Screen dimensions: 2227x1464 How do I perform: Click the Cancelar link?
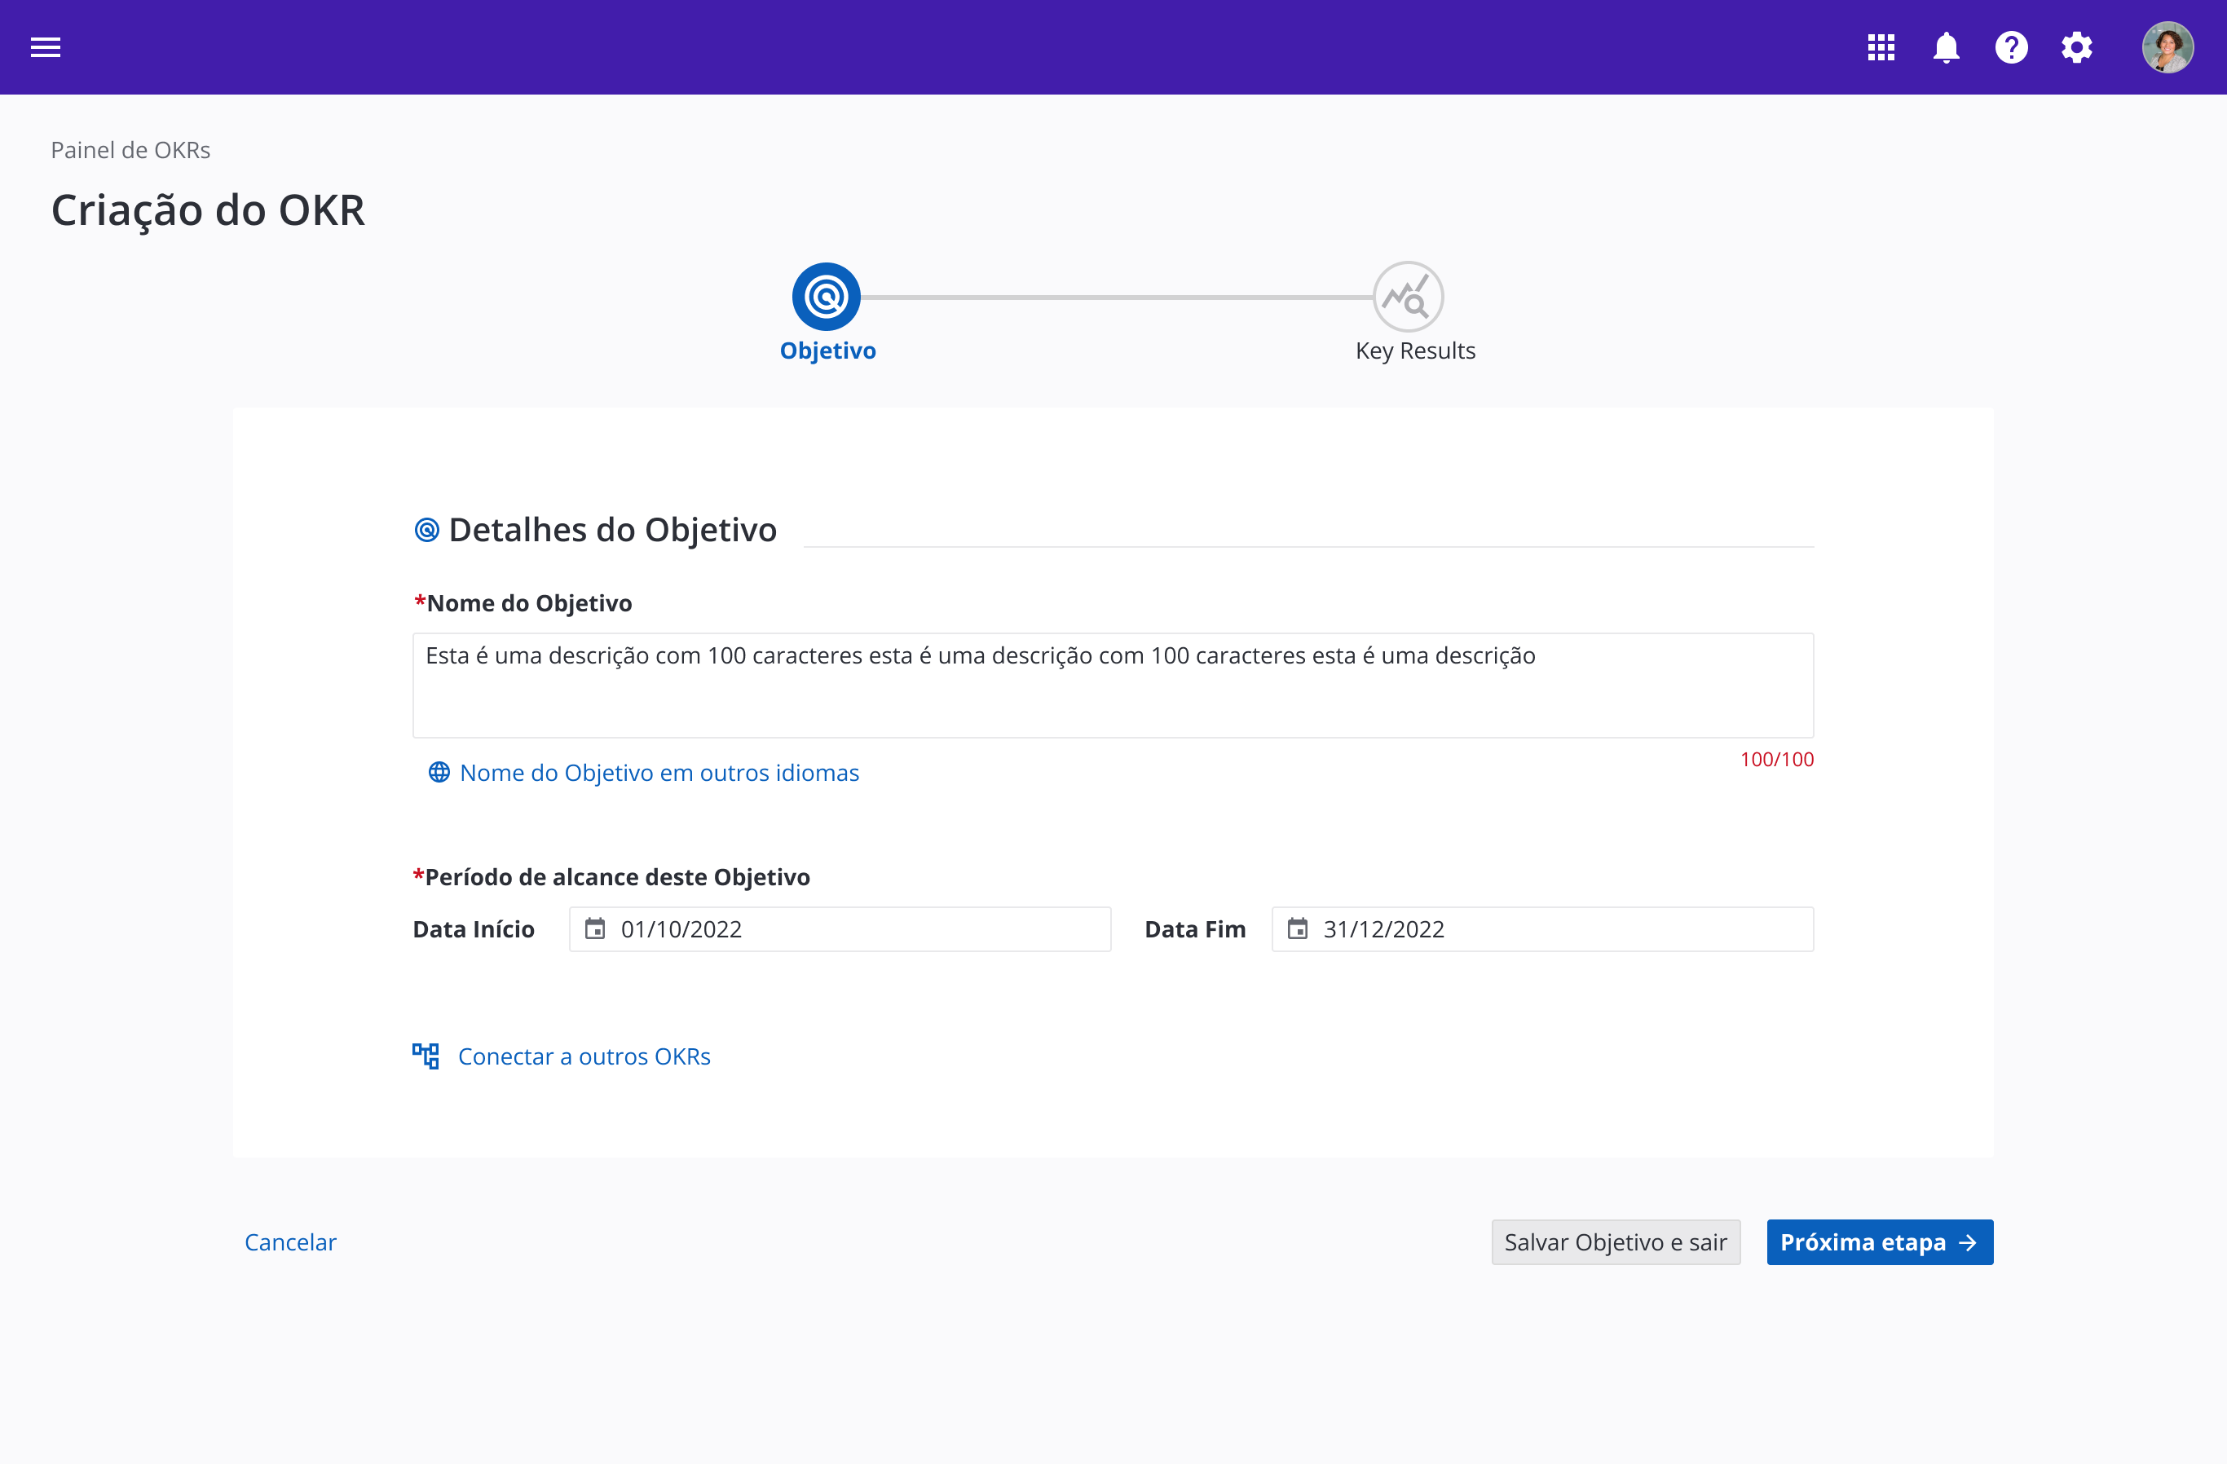tap(290, 1242)
